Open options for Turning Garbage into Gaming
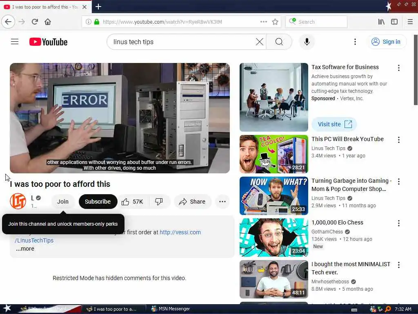 (x=398, y=182)
